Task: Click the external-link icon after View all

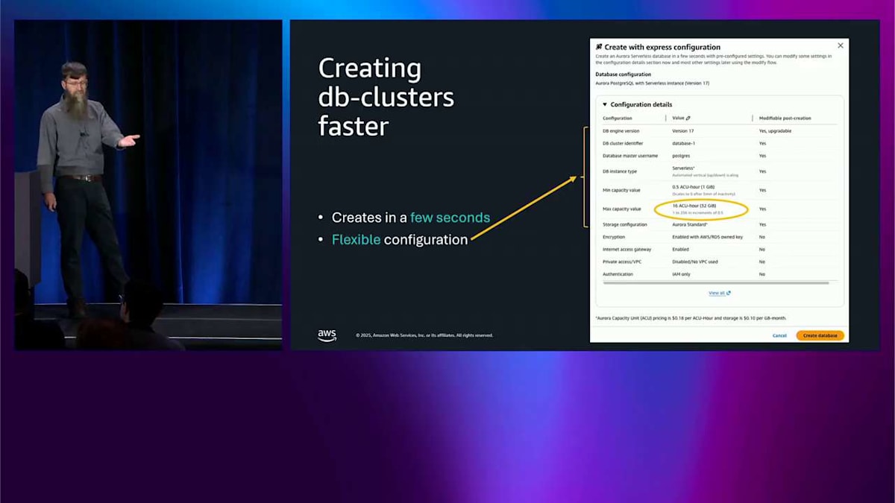Action: click(x=729, y=293)
